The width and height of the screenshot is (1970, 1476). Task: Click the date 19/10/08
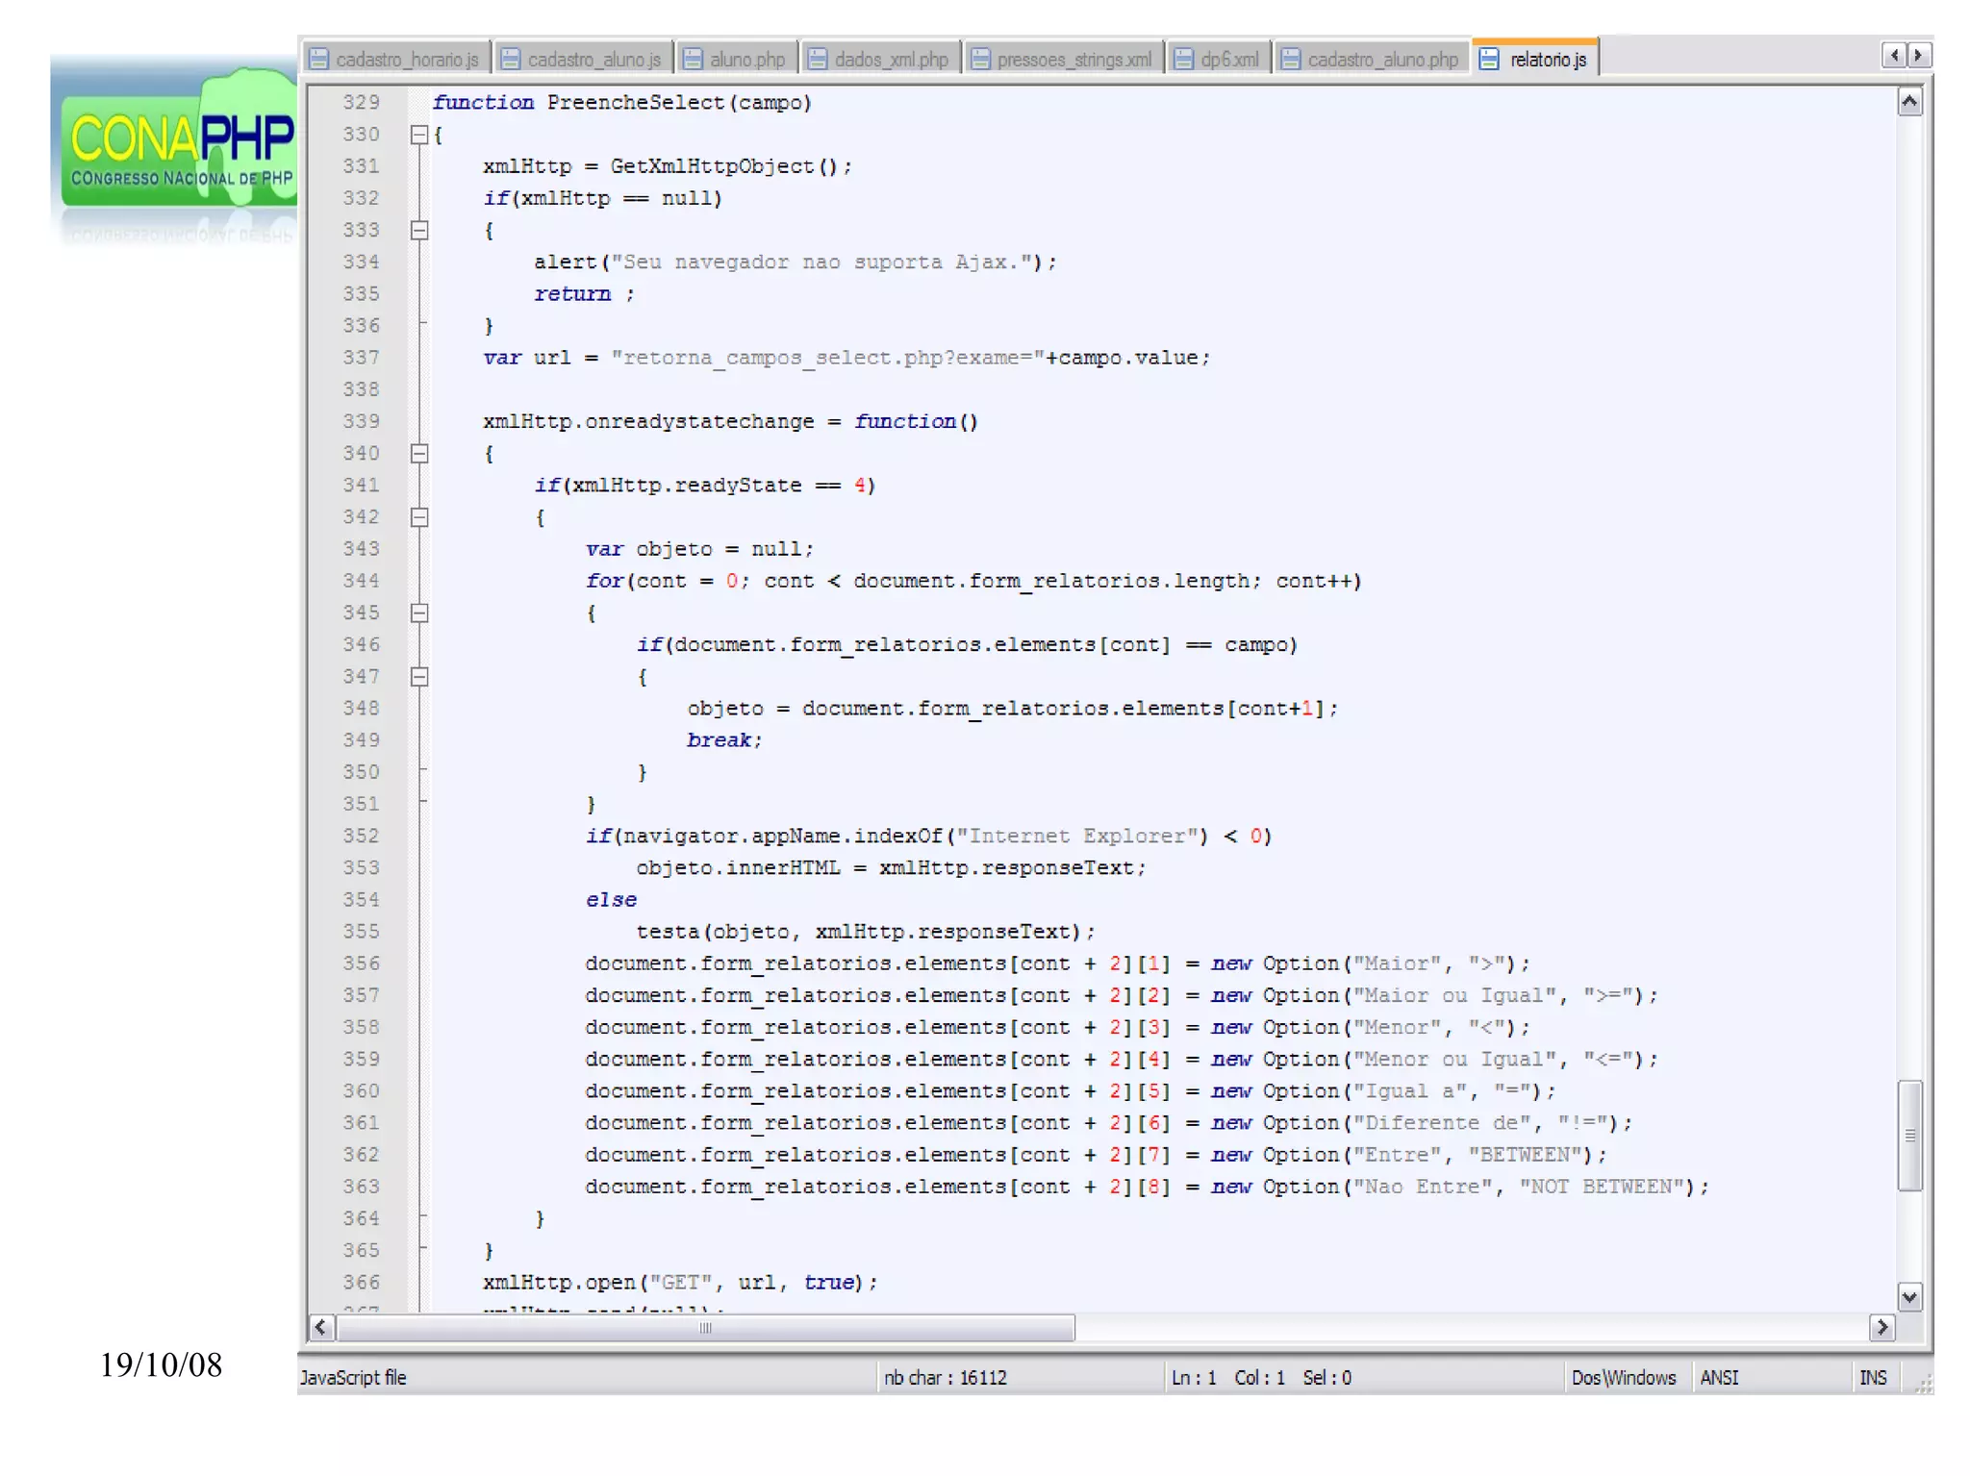[x=161, y=1364]
